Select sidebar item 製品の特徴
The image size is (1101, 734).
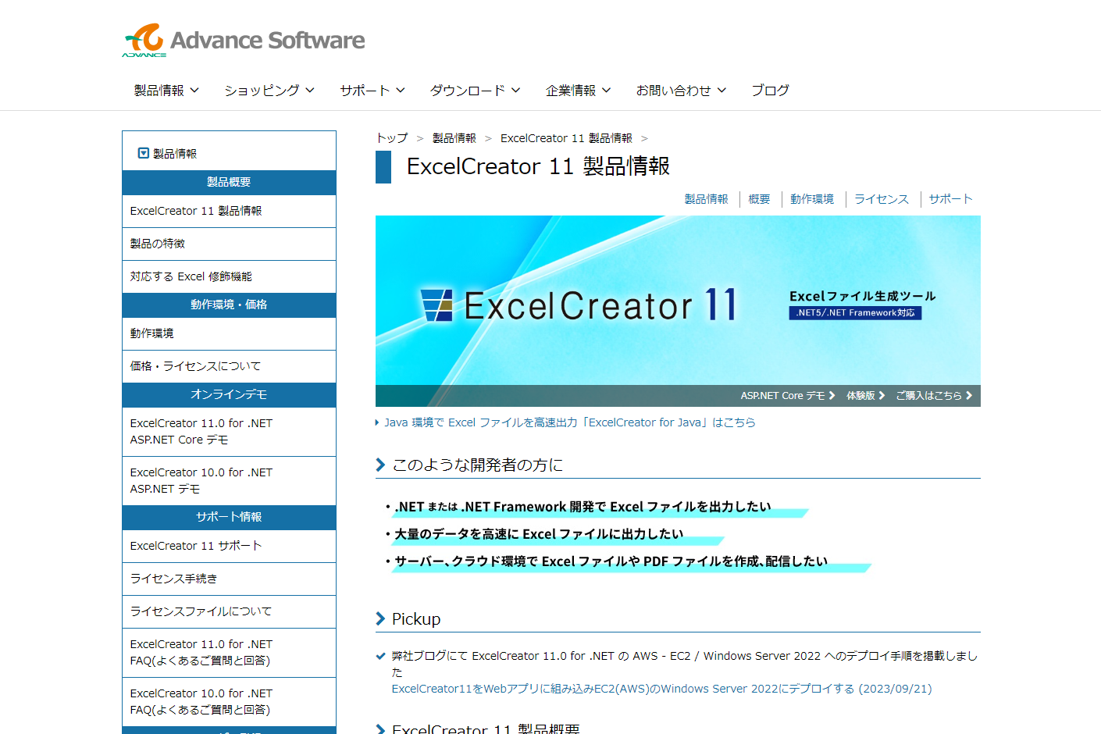coord(229,244)
